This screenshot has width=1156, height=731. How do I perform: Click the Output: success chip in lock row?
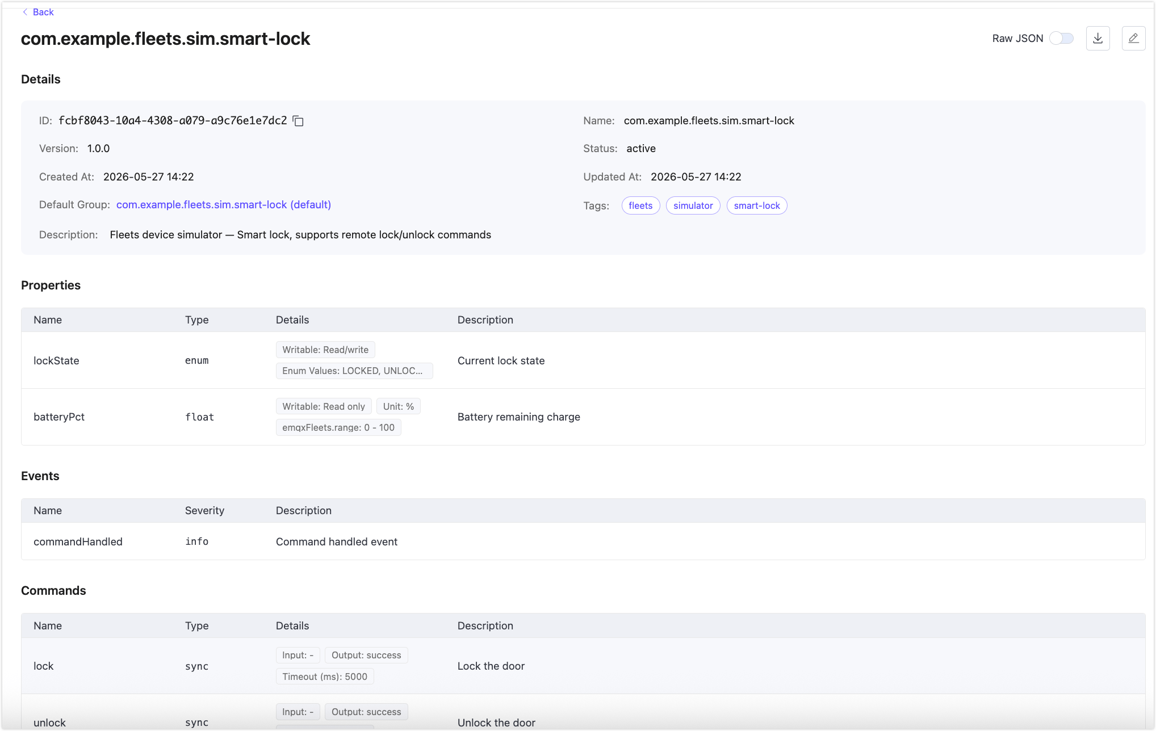366,655
